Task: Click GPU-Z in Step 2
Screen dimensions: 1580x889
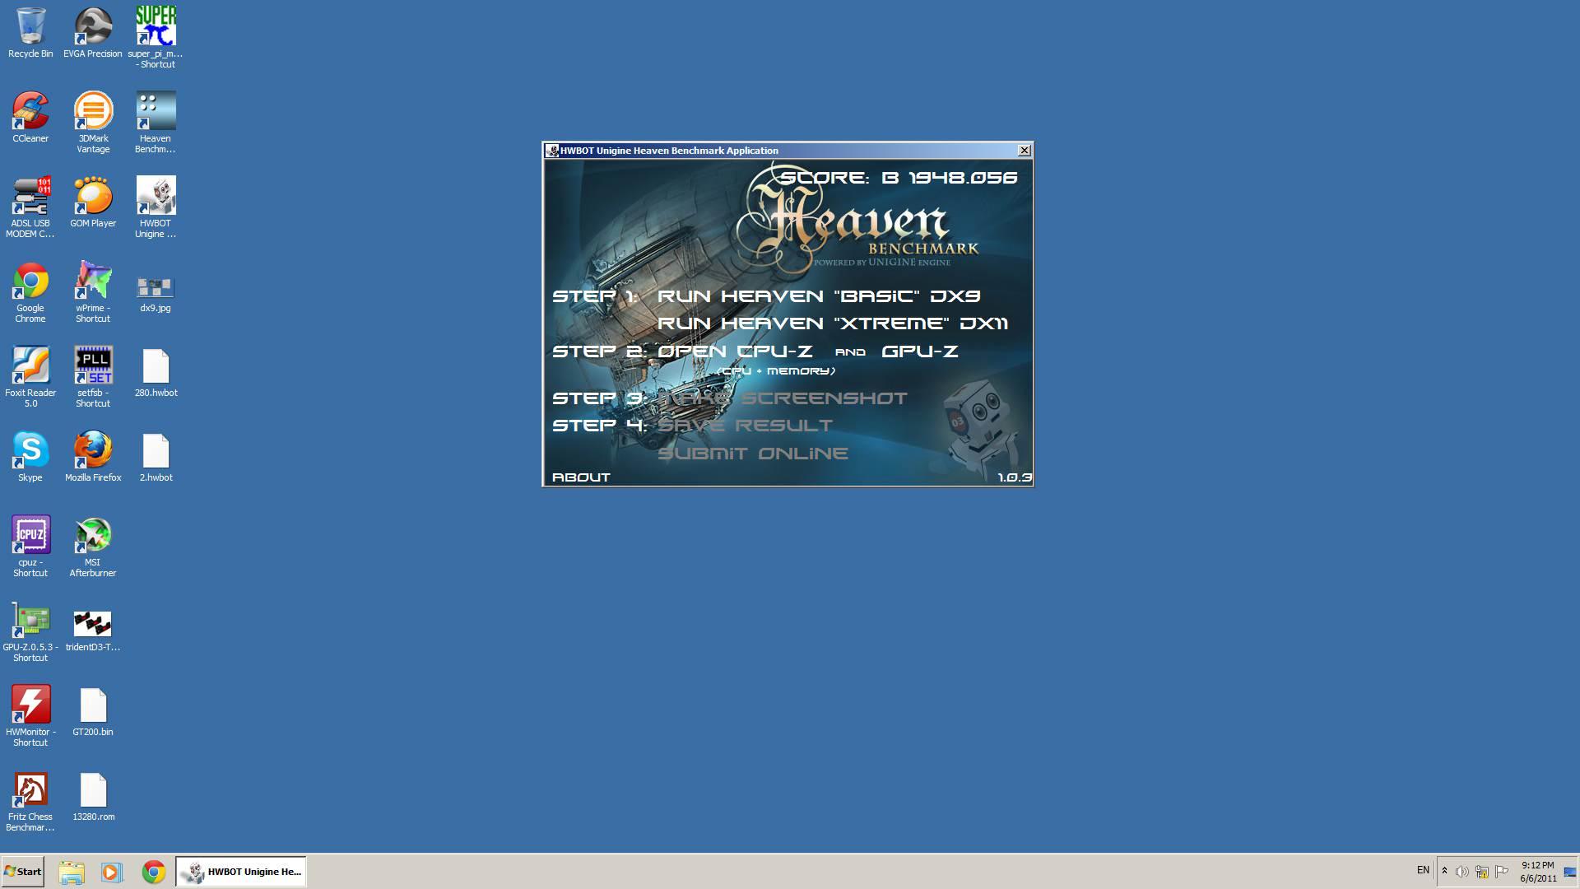Action: click(920, 351)
